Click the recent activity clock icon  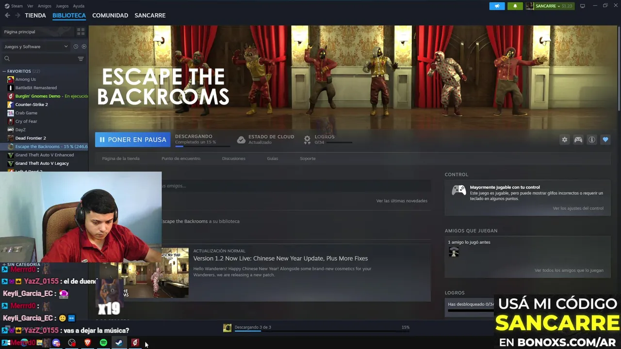[x=76, y=47]
